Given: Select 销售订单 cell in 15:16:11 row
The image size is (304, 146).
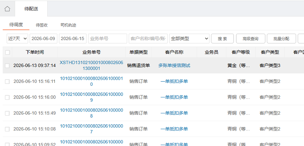Looking at the screenshot, I should coord(138,81).
